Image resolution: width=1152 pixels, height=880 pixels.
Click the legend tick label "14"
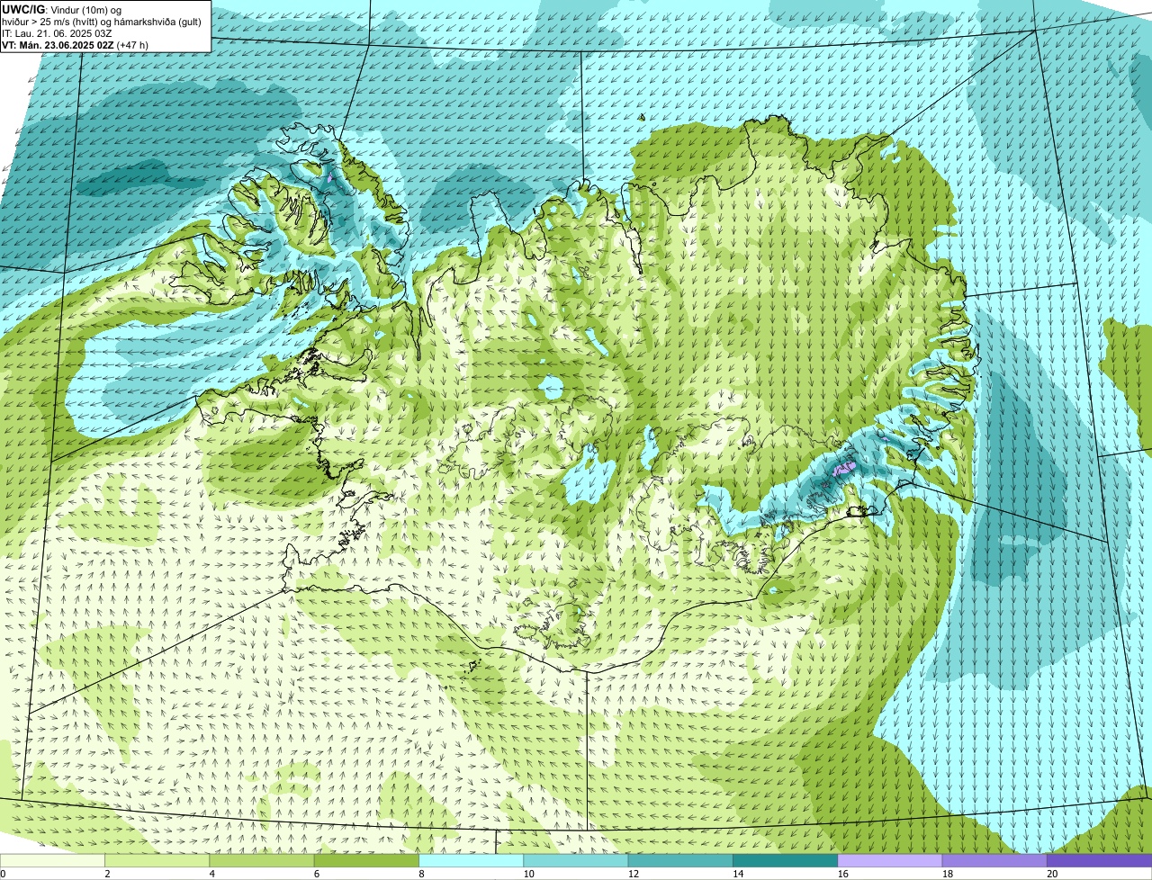coord(737,874)
